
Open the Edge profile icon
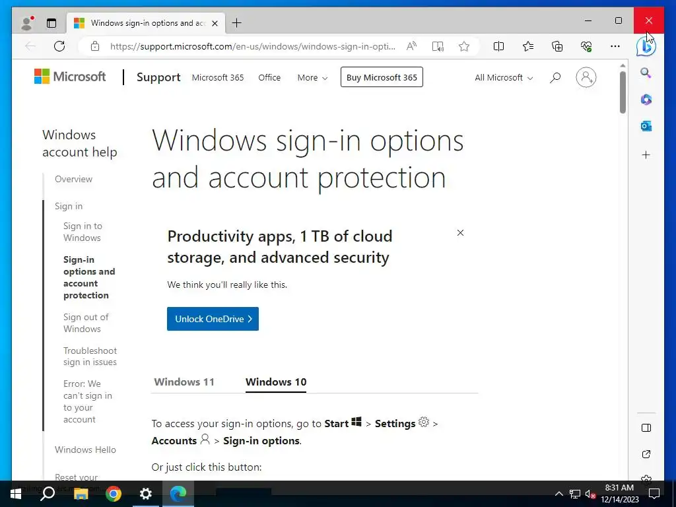tap(28, 23)
